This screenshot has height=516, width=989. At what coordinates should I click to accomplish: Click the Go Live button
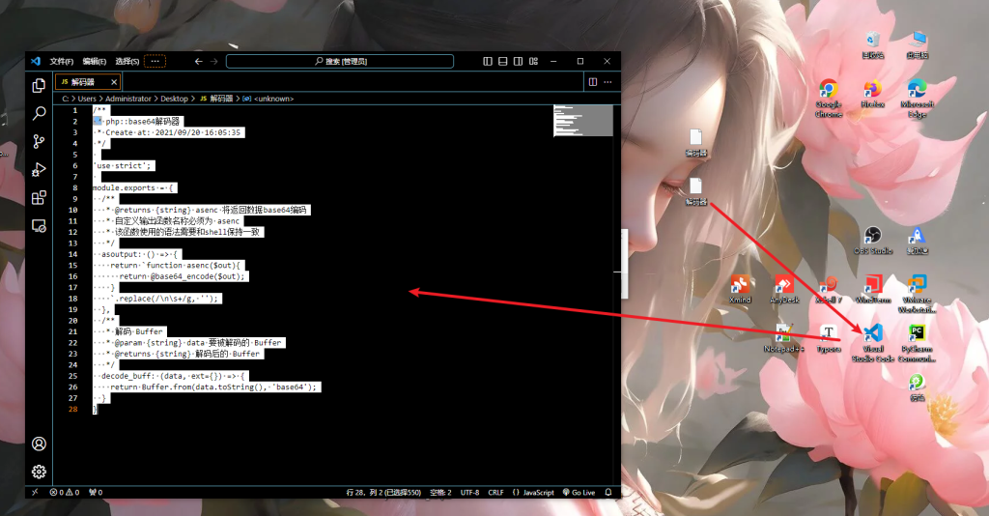pyautogui.click(x=579, y=492)
